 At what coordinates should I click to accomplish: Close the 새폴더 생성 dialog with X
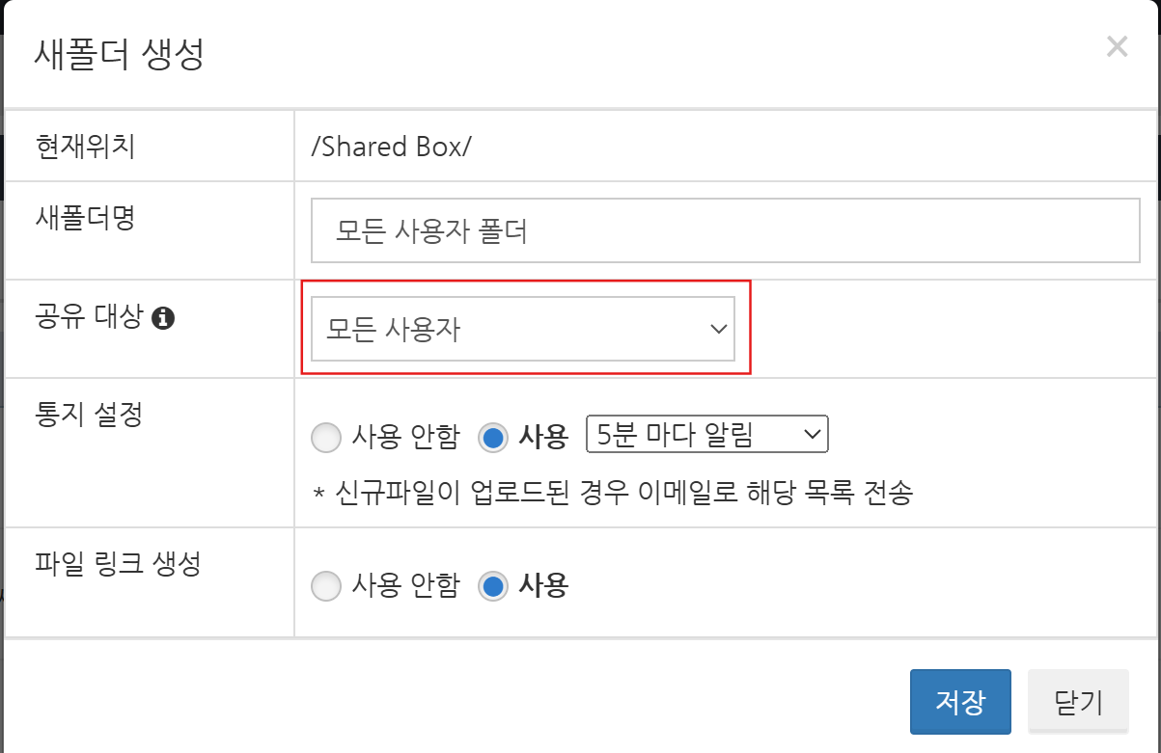click(1117, 46)
